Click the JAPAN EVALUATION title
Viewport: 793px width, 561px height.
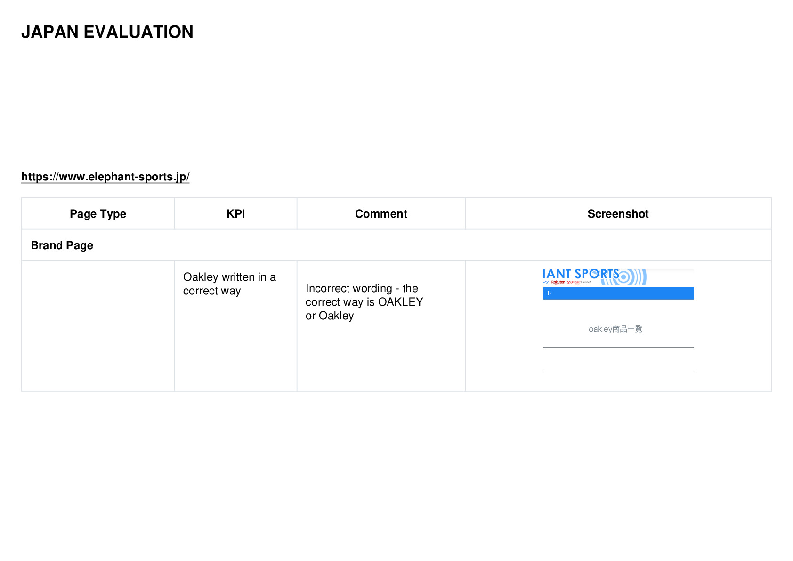107,32
